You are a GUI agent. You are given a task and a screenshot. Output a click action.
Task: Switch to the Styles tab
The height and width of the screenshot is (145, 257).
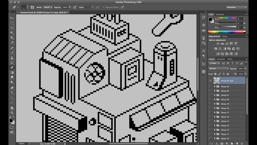(225, 36)
